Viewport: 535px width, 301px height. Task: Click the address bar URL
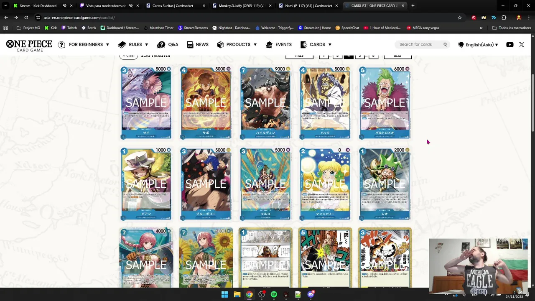click(79, 18)
